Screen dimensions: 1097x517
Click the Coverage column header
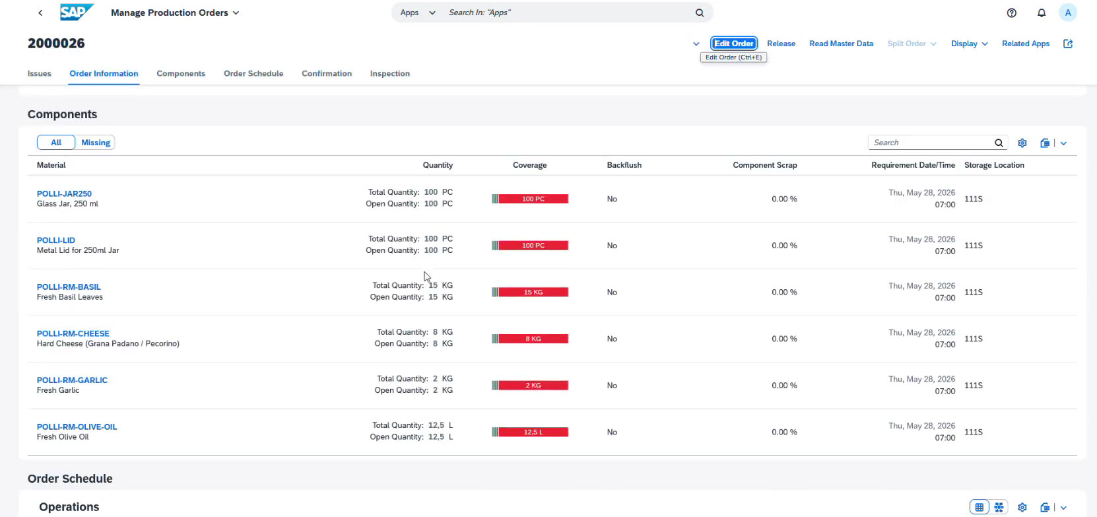click(529, 165)
